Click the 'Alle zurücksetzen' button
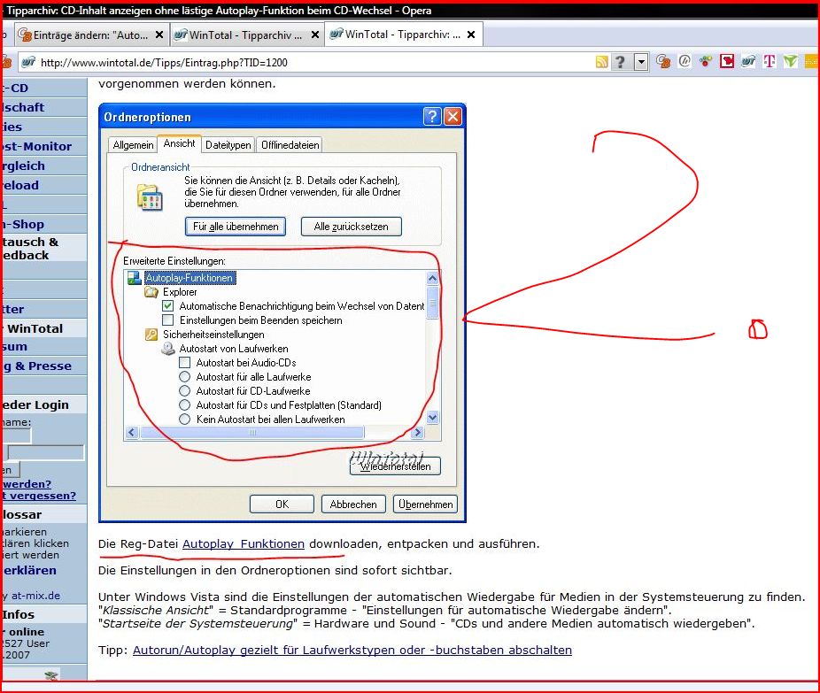 [x=351, y=227]
